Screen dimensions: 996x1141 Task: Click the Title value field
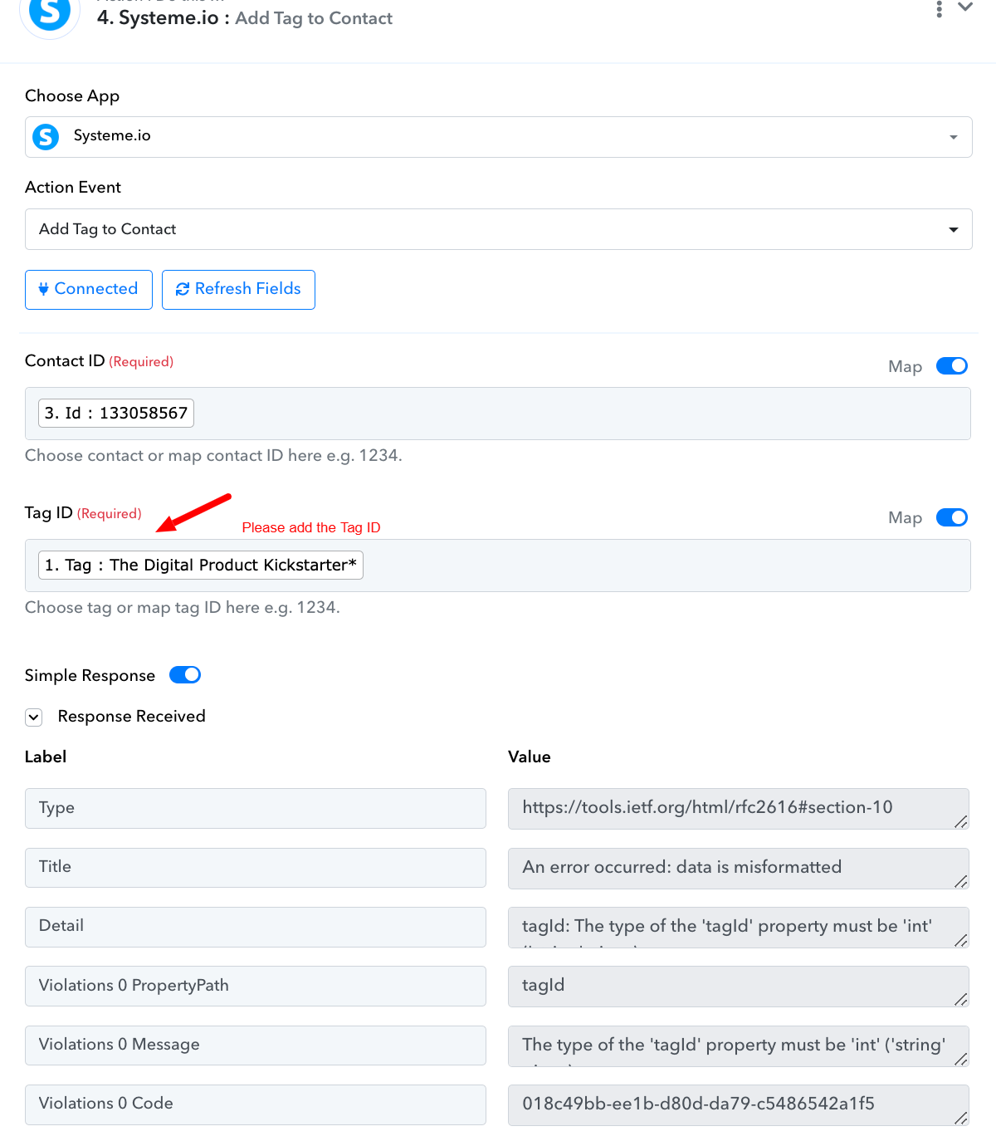[x=738, y=868]
